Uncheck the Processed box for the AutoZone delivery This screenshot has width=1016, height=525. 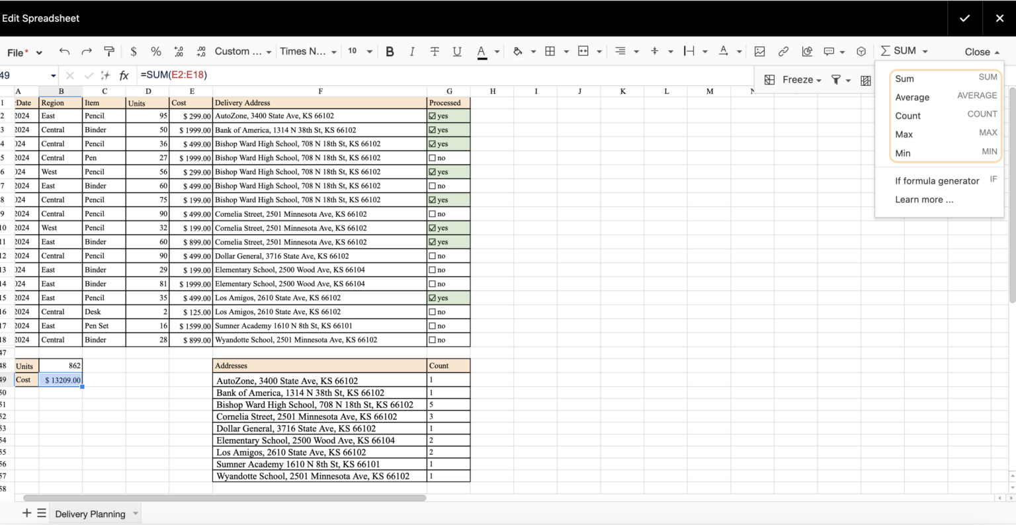pos(431,116)
